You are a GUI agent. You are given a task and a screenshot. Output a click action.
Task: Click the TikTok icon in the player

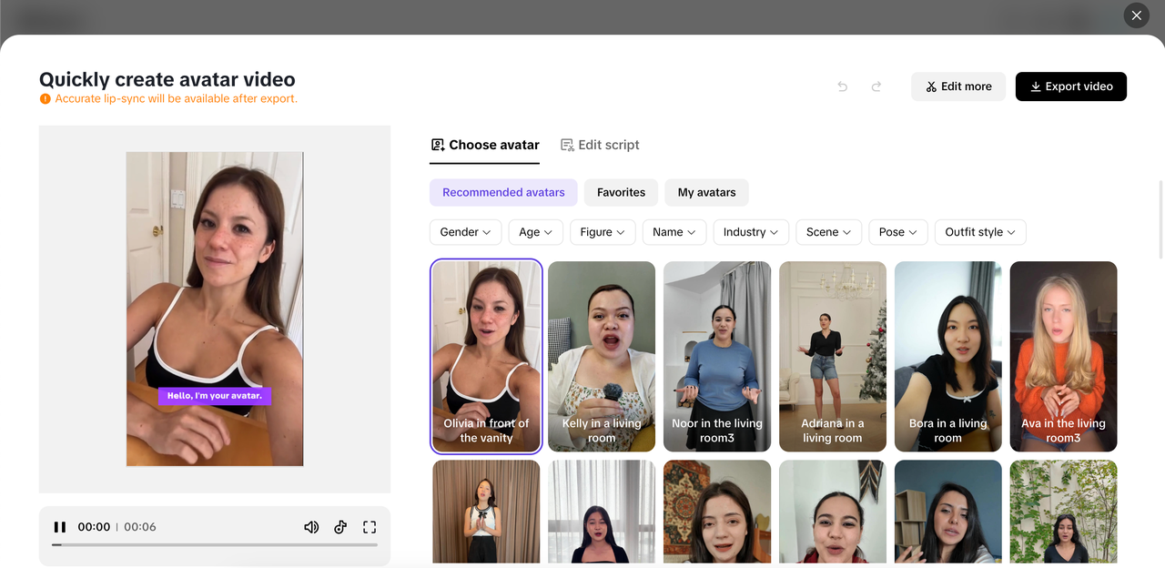[340, 526]
